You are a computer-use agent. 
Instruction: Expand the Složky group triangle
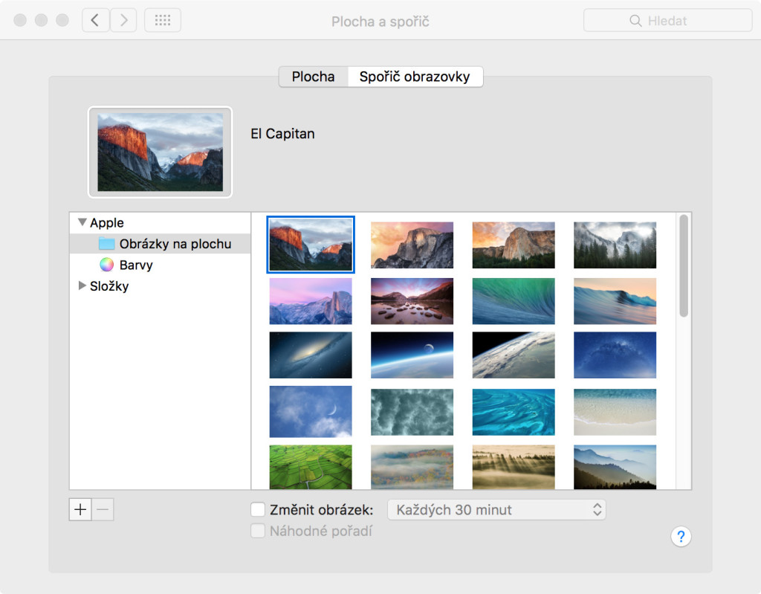(x=82, y=285)
